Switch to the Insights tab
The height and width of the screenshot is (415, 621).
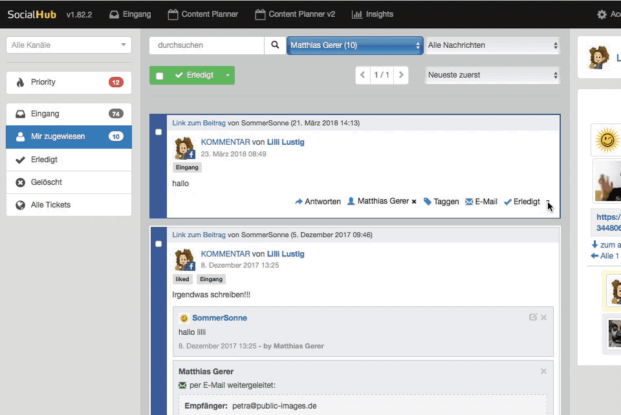click(x=372, y=14)
